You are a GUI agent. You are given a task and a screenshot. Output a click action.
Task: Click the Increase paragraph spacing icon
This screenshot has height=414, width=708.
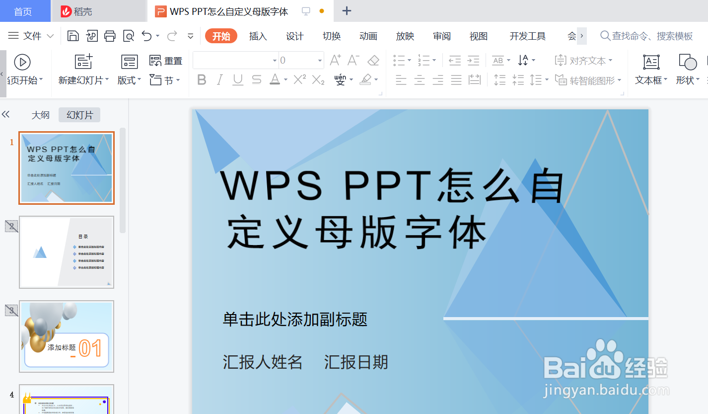point(500,80)
